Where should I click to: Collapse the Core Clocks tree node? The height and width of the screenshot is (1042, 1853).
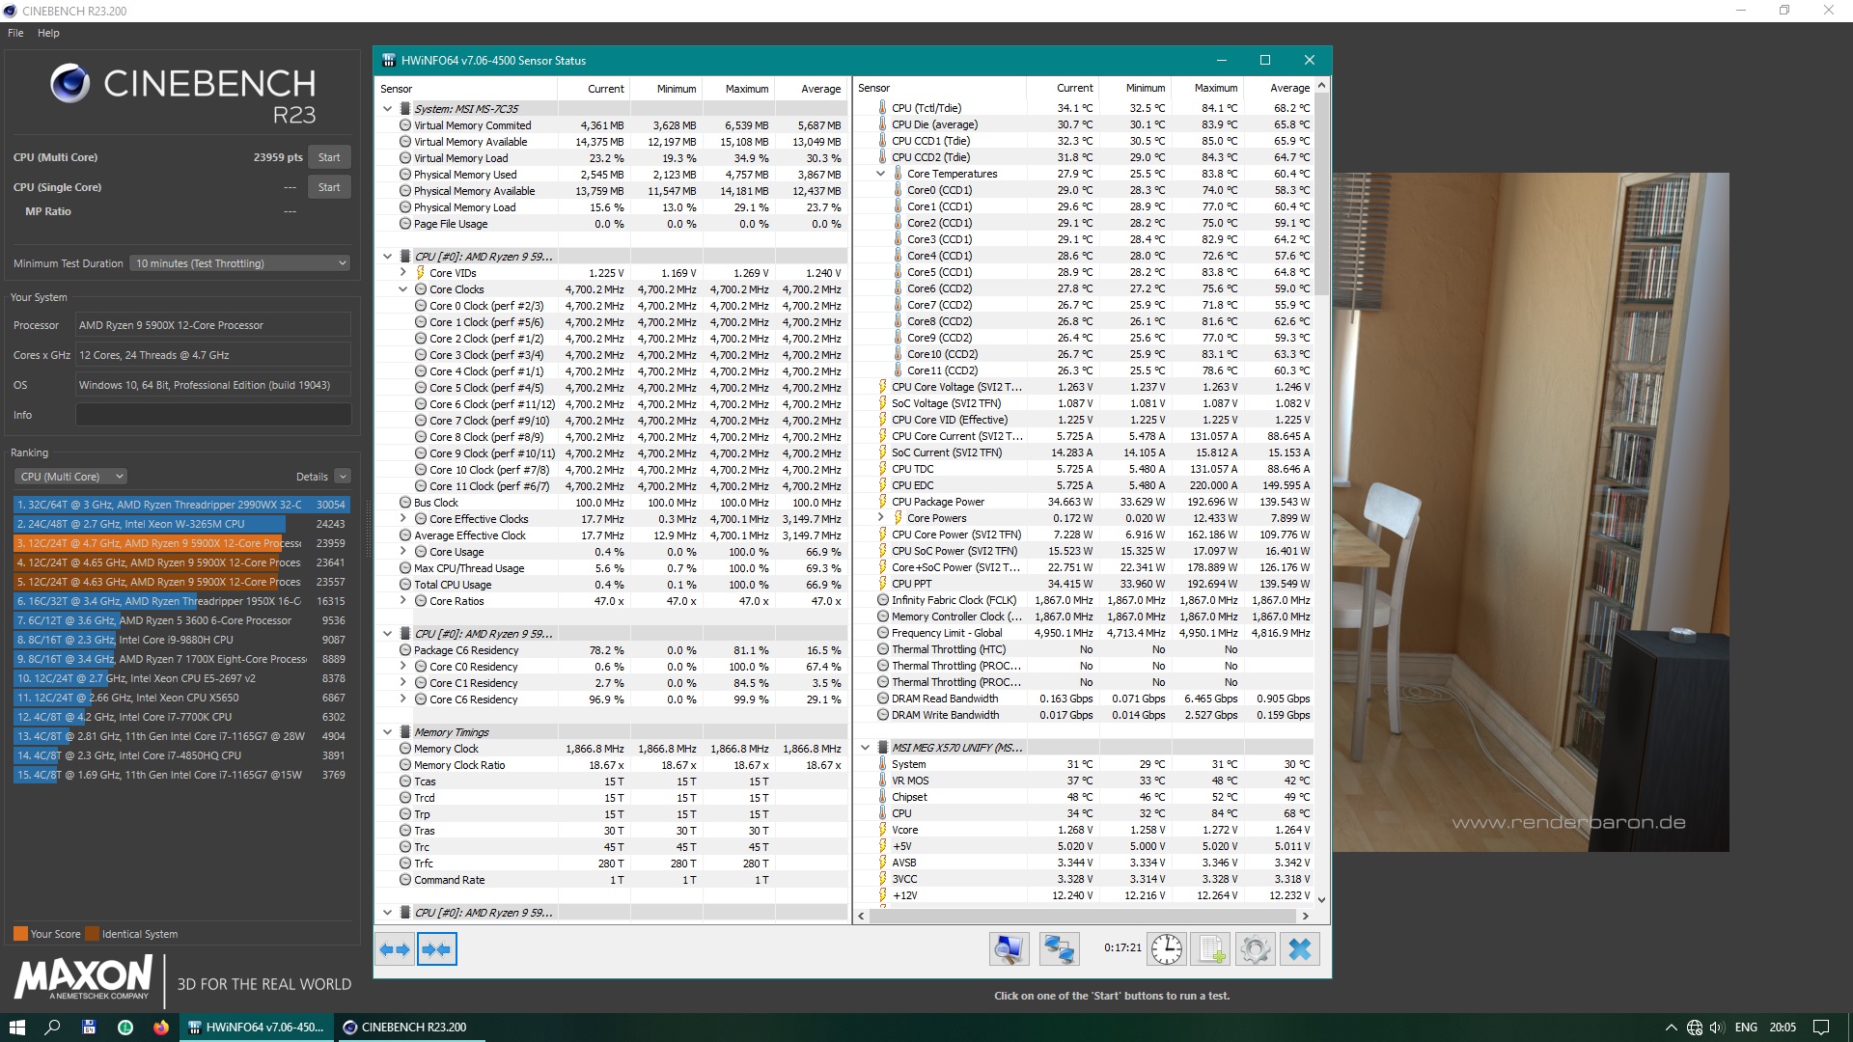[403, 289]
